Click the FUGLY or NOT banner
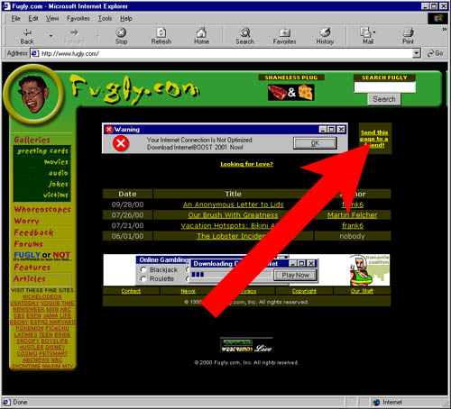Screen dimensions: 451x409 tap(42, 256)
